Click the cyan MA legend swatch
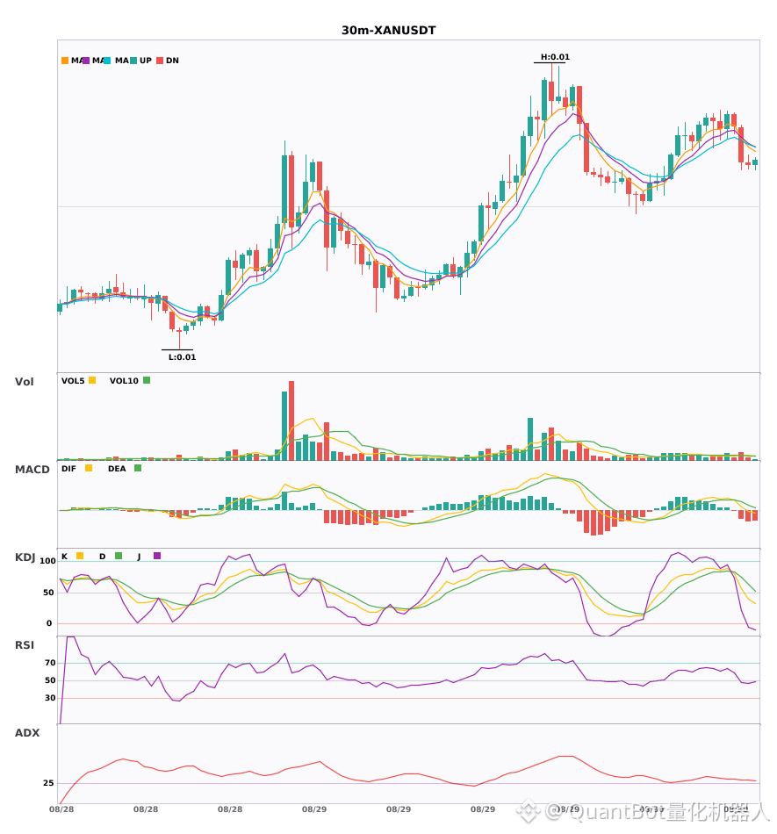 [x=107, y=61]
